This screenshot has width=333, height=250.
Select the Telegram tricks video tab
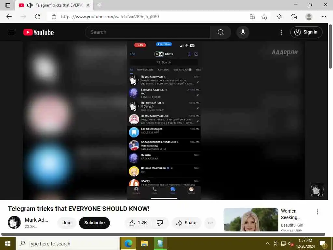[54, 5]
